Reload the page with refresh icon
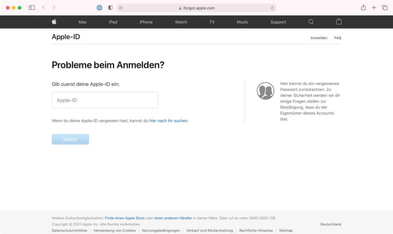This screenshot has height=234, width=393. click(272, 8)
